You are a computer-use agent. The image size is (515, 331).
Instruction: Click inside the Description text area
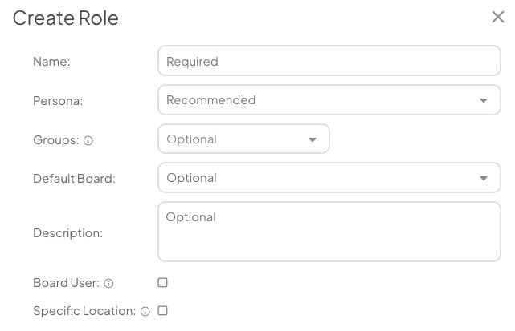pos(329,232)
